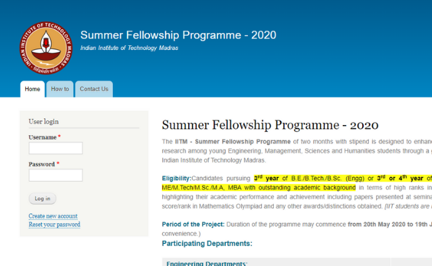
Task: Focus the Username input field
Action: click(x=56, y=148)
